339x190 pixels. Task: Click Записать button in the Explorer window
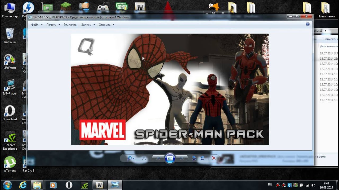[331, 39]
